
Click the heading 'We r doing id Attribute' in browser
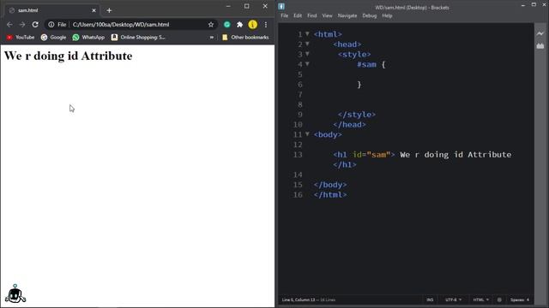(x=69, y=56)
